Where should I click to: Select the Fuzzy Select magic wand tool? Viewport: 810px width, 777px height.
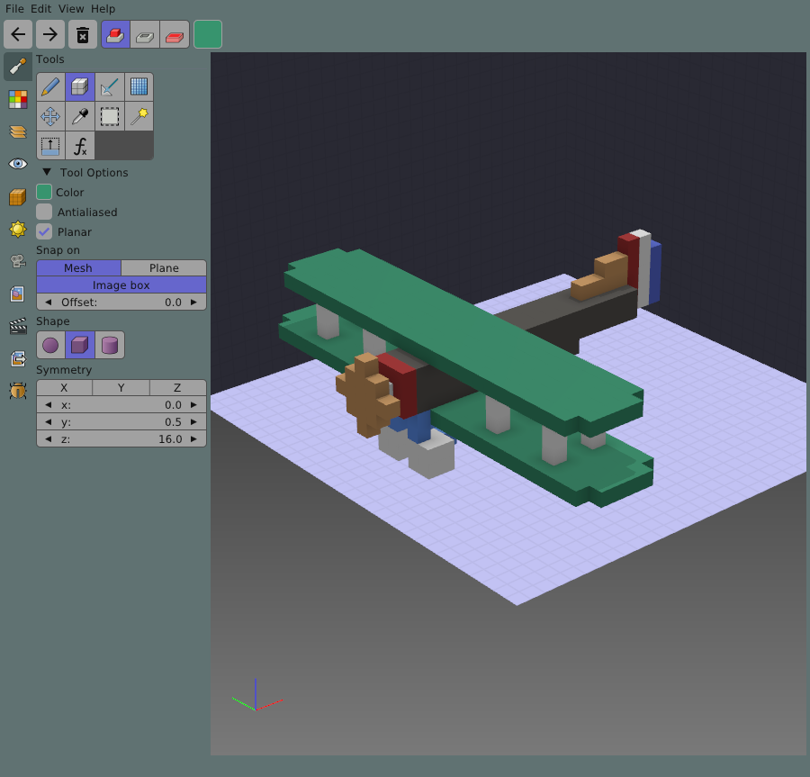139,116
